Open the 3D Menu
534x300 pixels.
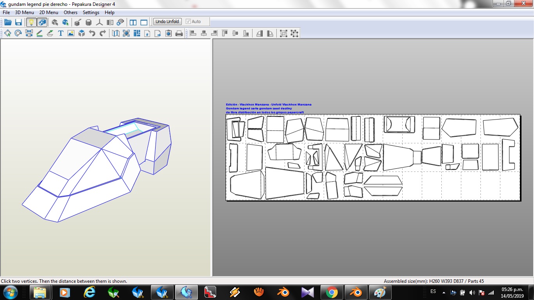[x=25, y=12]
